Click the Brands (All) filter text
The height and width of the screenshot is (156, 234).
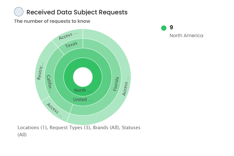pos(106,128)
